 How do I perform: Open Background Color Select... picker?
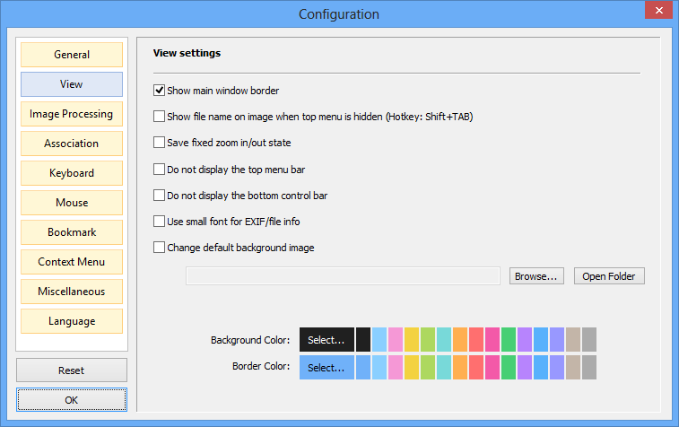pyautogui.click(x=326, y=339)
